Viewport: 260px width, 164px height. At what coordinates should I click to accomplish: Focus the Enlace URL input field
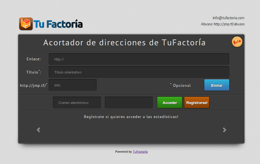[x=139, y=59]
